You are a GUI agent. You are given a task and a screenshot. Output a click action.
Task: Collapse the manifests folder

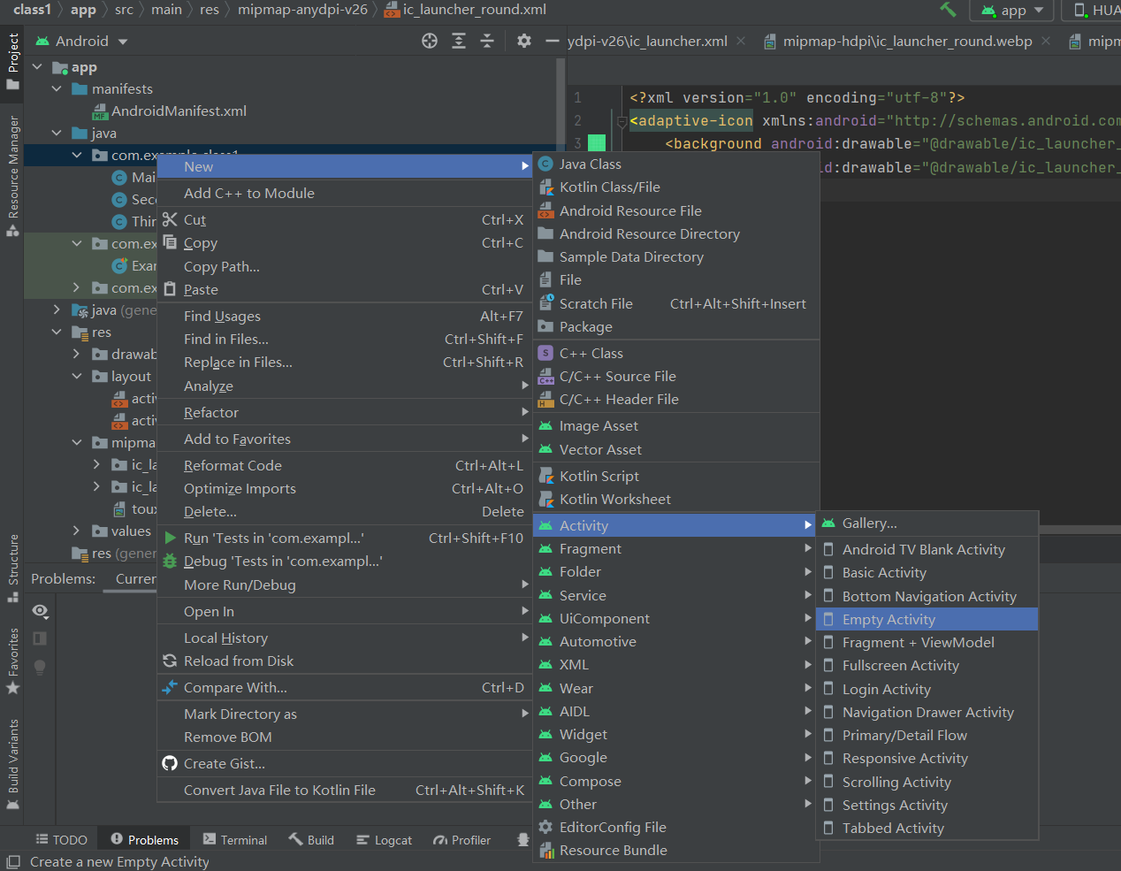57,89
